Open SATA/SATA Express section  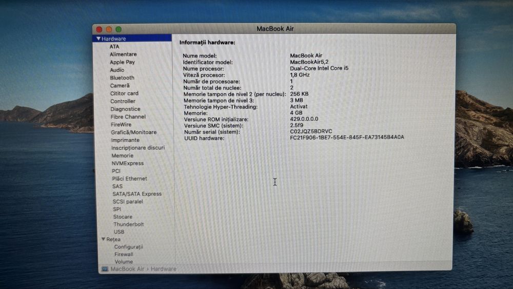click(x=137, y=194)
